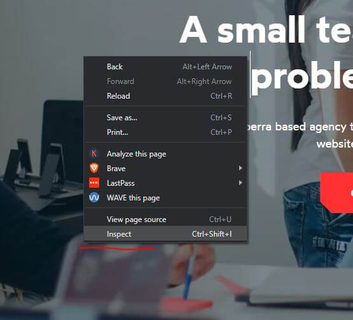Click the red K analyzer extension icon

pos(94,153)
